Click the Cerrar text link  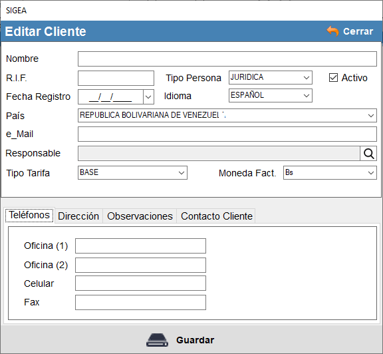click(358, 31)
